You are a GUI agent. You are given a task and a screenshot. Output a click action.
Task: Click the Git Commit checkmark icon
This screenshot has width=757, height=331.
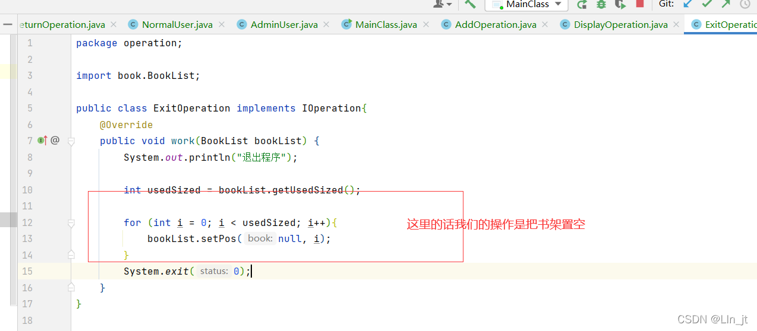click(x=707, y=4)
